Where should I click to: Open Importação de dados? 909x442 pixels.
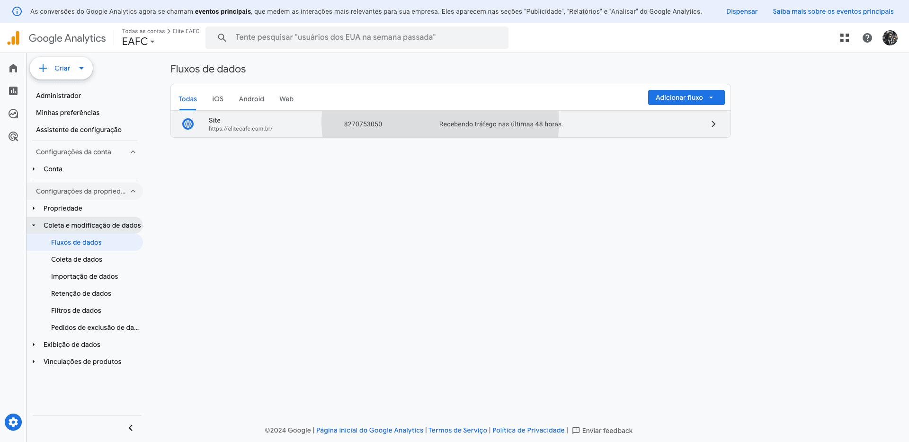(x=84, y=276)
